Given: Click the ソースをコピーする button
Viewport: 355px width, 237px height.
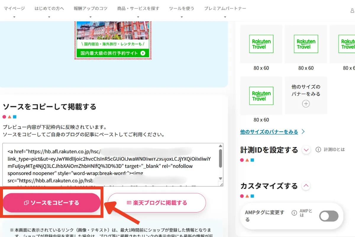Looking at the screenshot, I should pos(52,203).
